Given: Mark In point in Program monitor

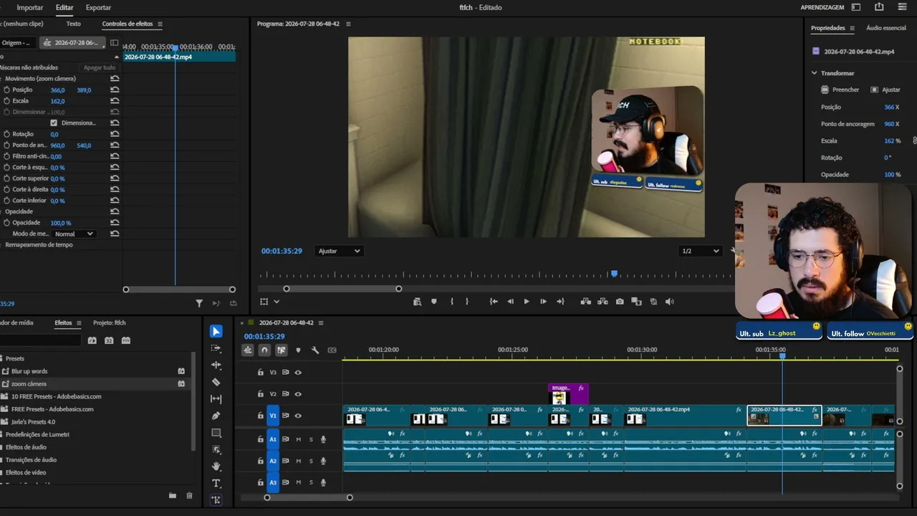Looking at the screenshot, I should tap(451, 302).
